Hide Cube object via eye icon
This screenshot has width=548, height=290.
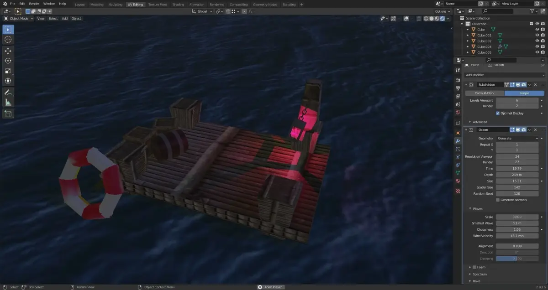(537, 29)
